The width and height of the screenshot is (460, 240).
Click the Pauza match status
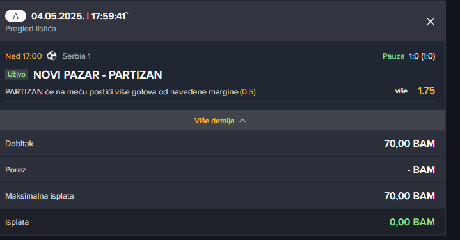click(393, 56)
